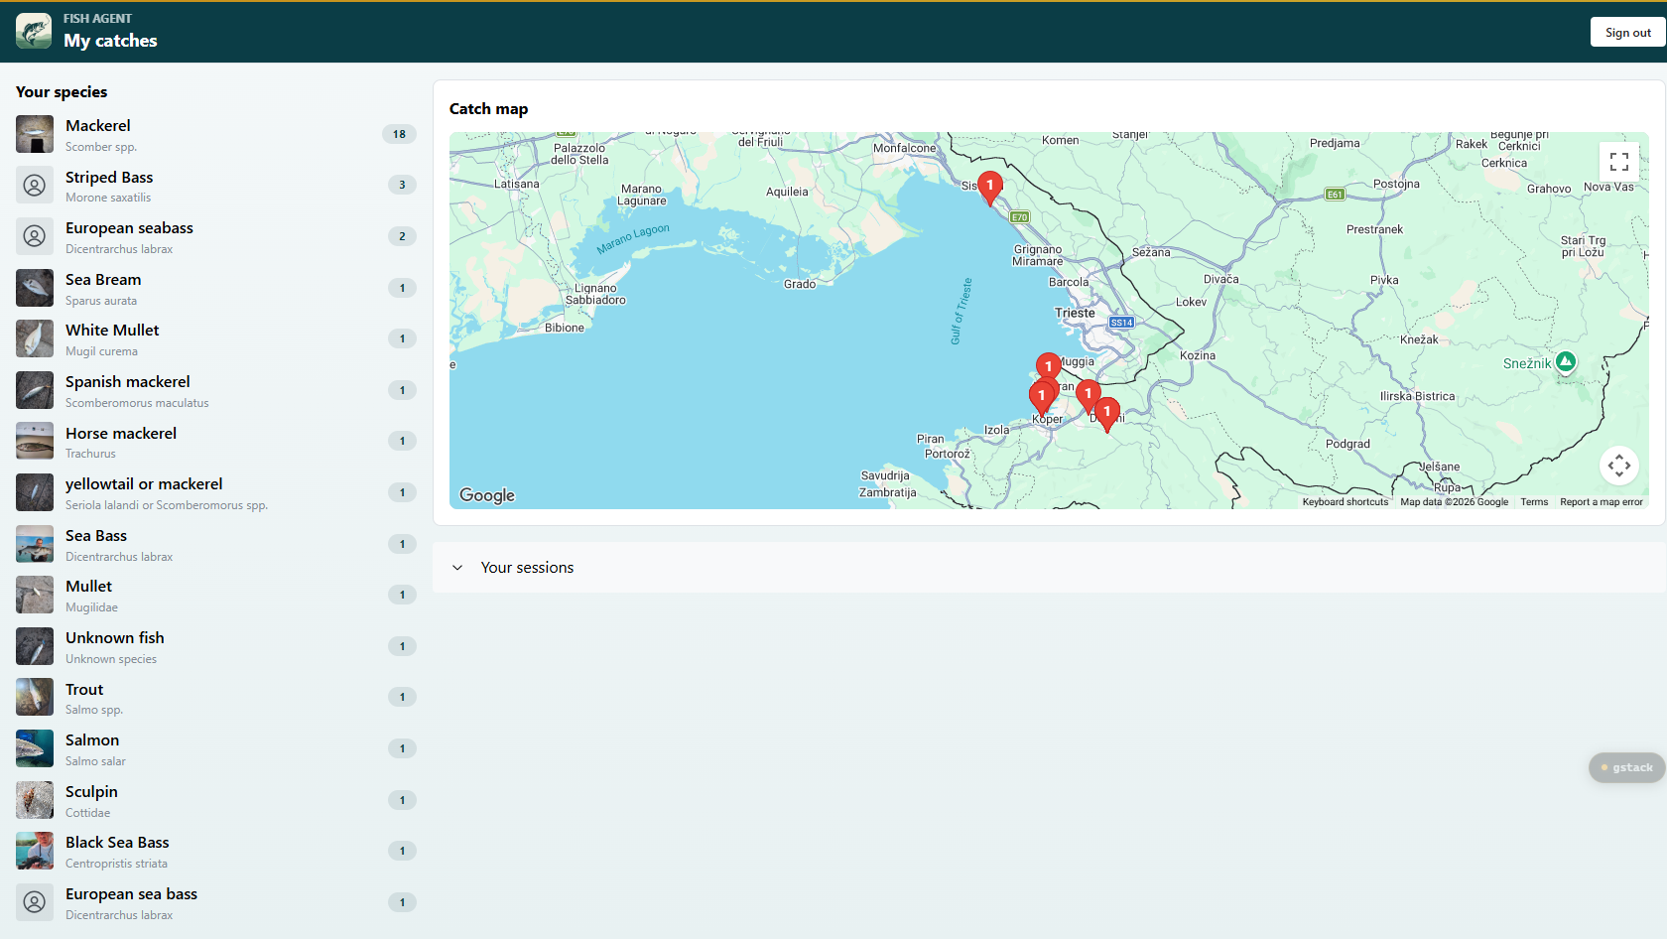The image size is (1667, 939).
Task: Select European seabass placeholder avatar icon
Action: tap(35, 236)
